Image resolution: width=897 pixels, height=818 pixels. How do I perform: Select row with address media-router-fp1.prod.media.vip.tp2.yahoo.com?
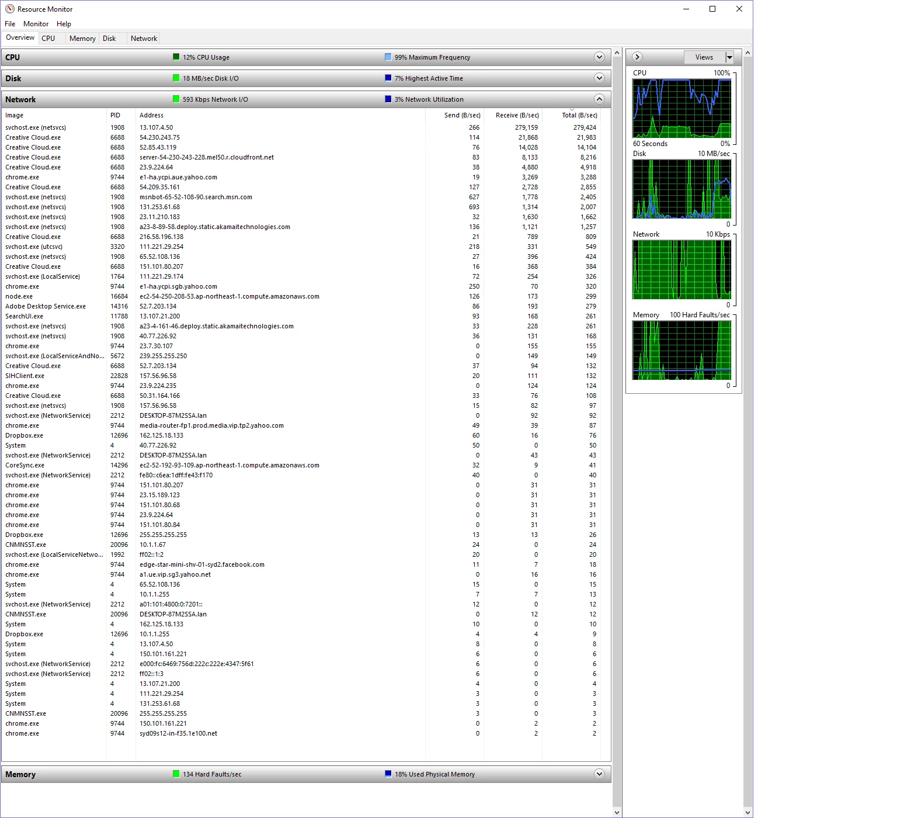click(x=302, y=425)
